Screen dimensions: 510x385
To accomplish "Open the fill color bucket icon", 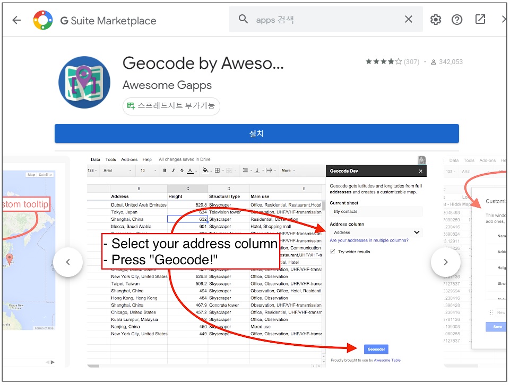I will (x=205, y=171).
